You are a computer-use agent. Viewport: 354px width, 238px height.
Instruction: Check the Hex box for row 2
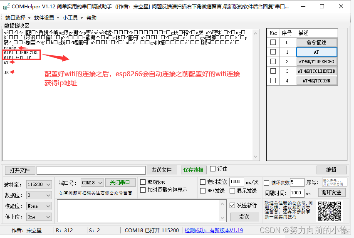[273, 62]
